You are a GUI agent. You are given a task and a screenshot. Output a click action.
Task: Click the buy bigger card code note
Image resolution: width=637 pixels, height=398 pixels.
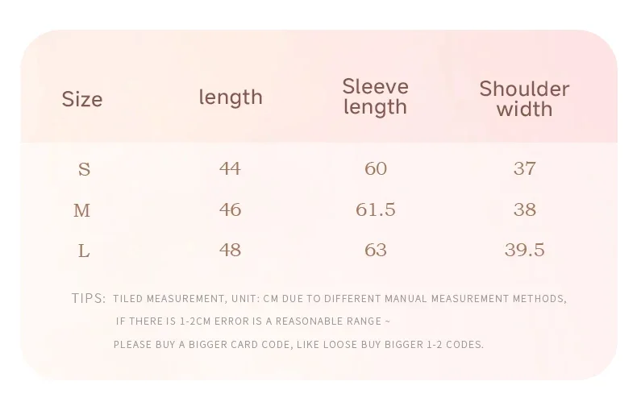(x=298, y=345)
